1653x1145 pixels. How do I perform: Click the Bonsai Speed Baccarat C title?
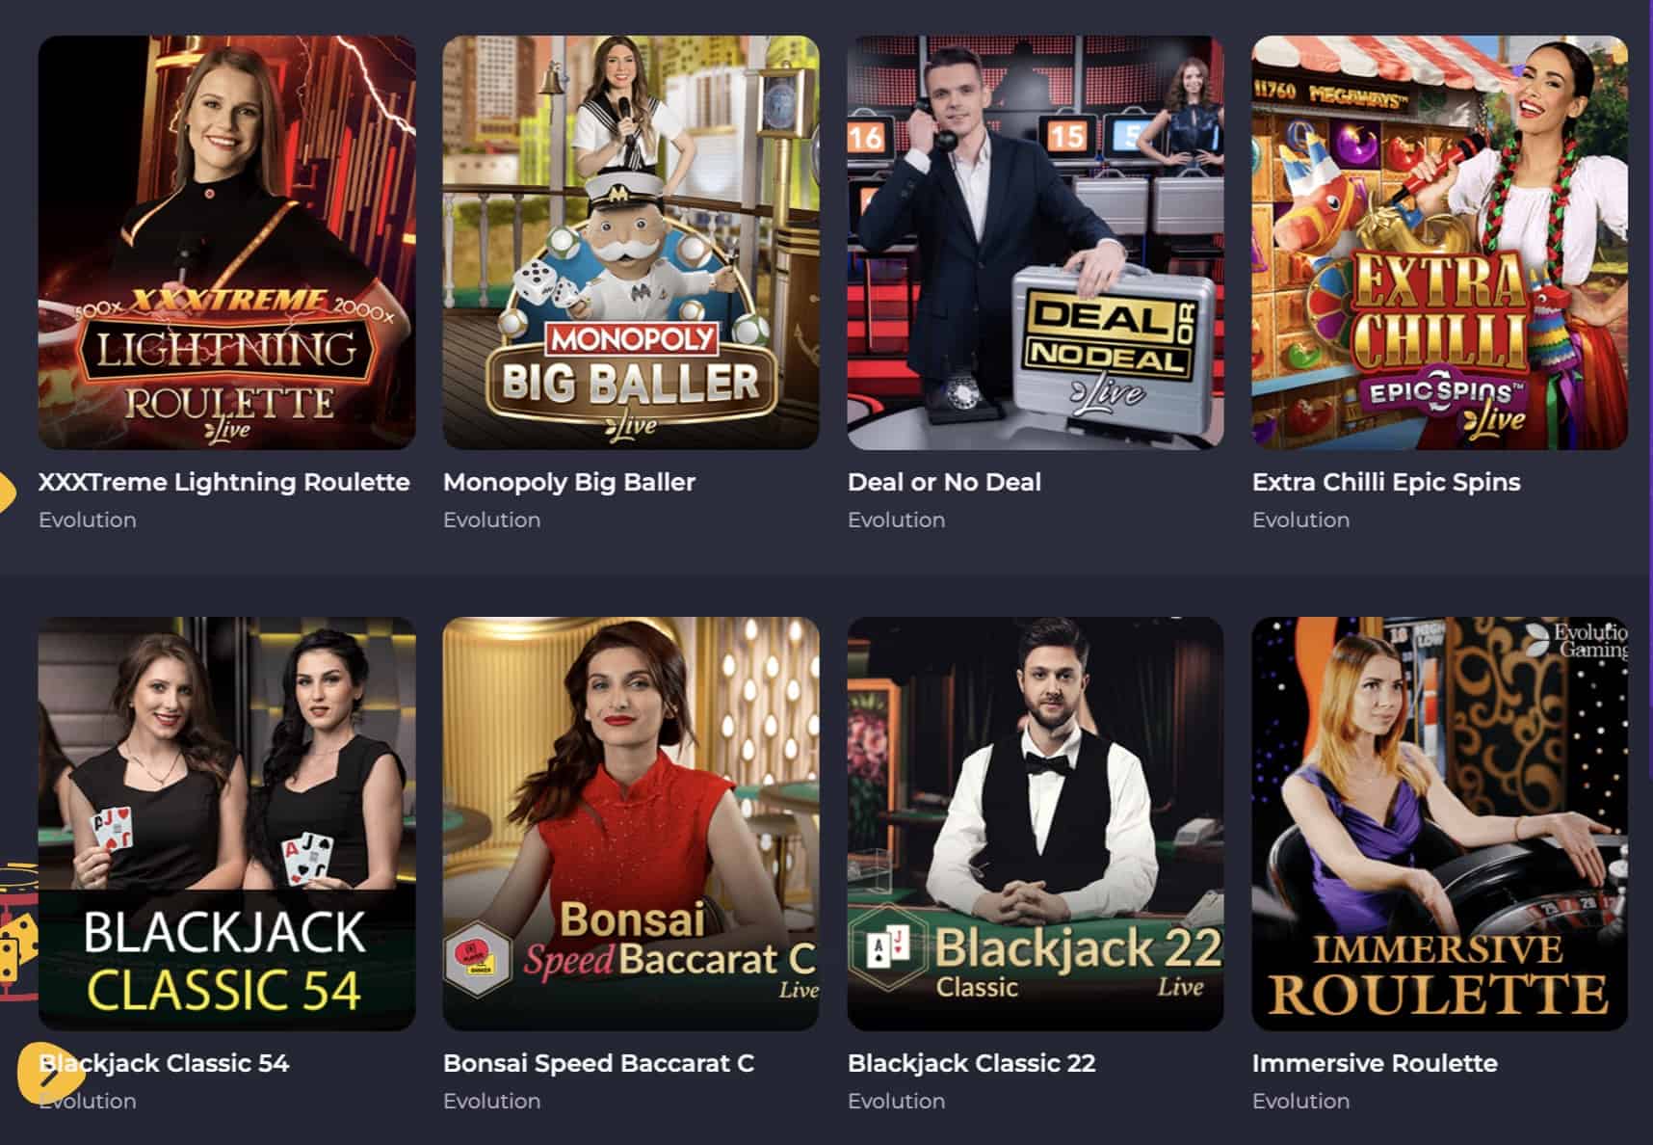(x=598, y=1063)
